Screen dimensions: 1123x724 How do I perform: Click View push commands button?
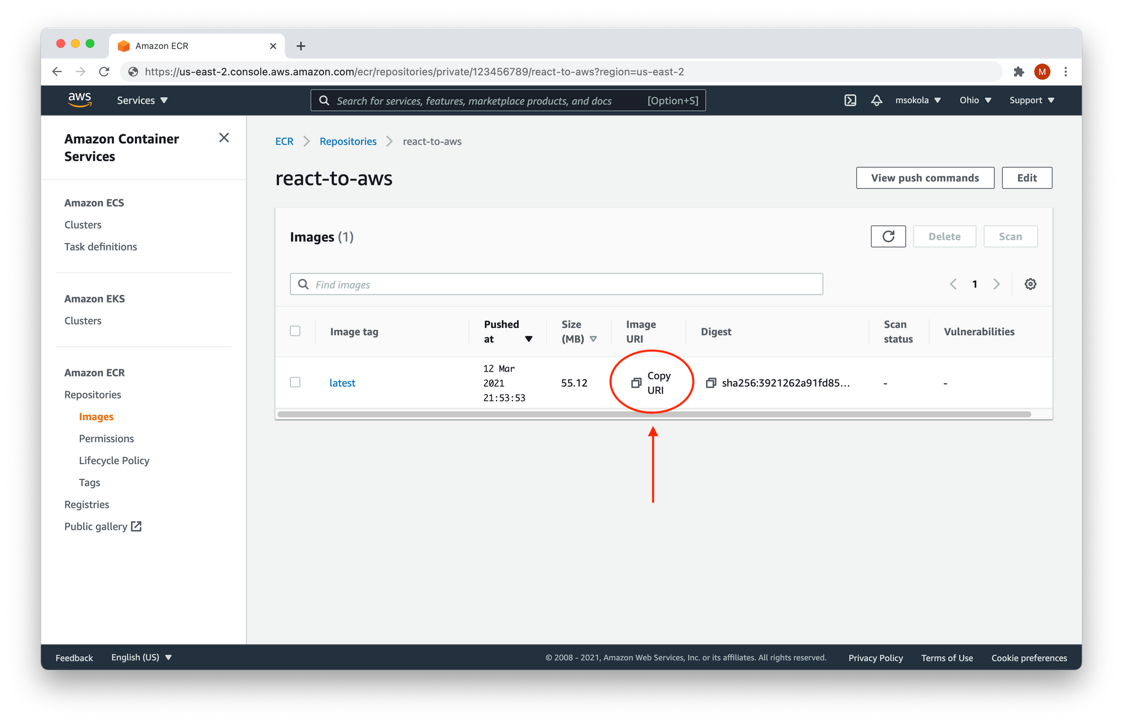point(925,178)
